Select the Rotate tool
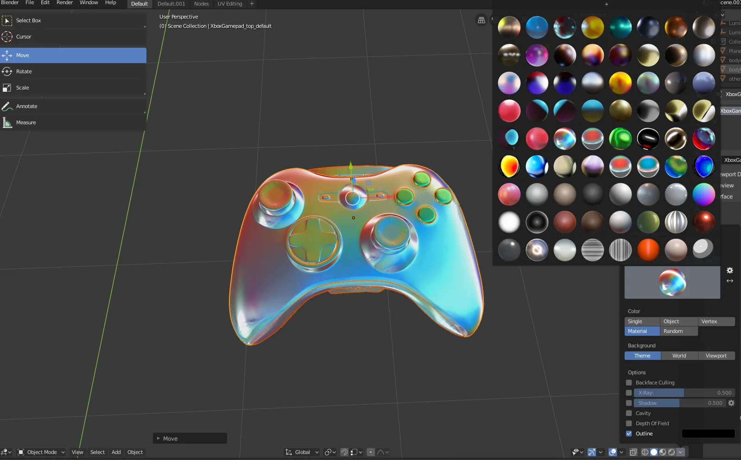 click(24, 71)
